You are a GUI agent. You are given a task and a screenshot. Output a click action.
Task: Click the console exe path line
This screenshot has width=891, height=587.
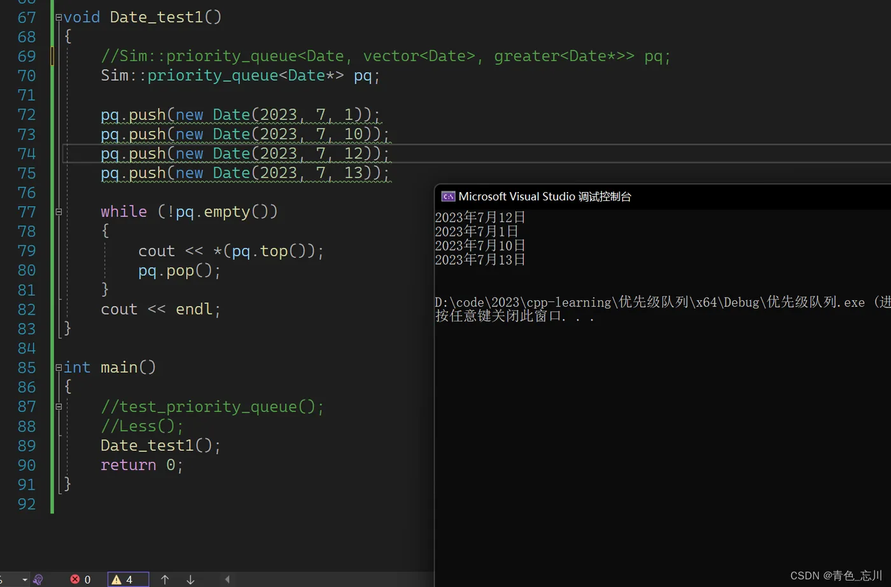(663, 302)
